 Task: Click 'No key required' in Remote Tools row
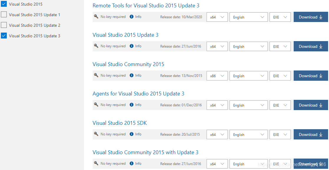pos(113,17)
